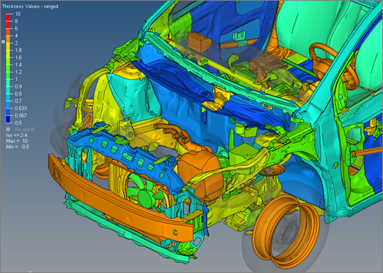Click the iso value marker beside the legend

(x=3, y=42)
